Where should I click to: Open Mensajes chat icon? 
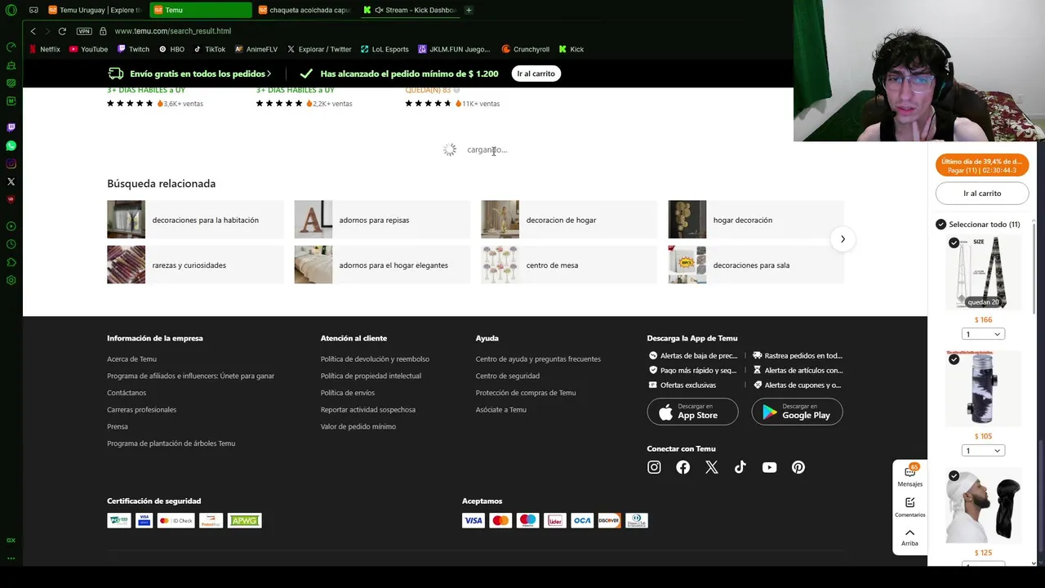pos(909,474)
